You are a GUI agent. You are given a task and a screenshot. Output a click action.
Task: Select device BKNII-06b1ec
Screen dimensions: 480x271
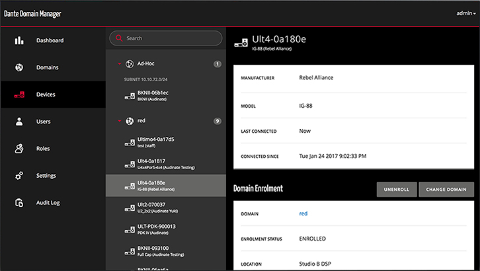[x=165, y=96]
